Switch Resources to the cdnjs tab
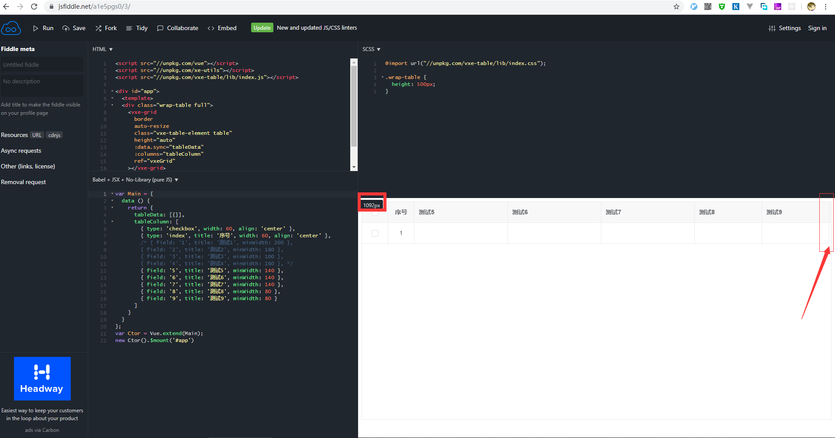The width and height of the screenshot is (835, 438). pos(54,135)
